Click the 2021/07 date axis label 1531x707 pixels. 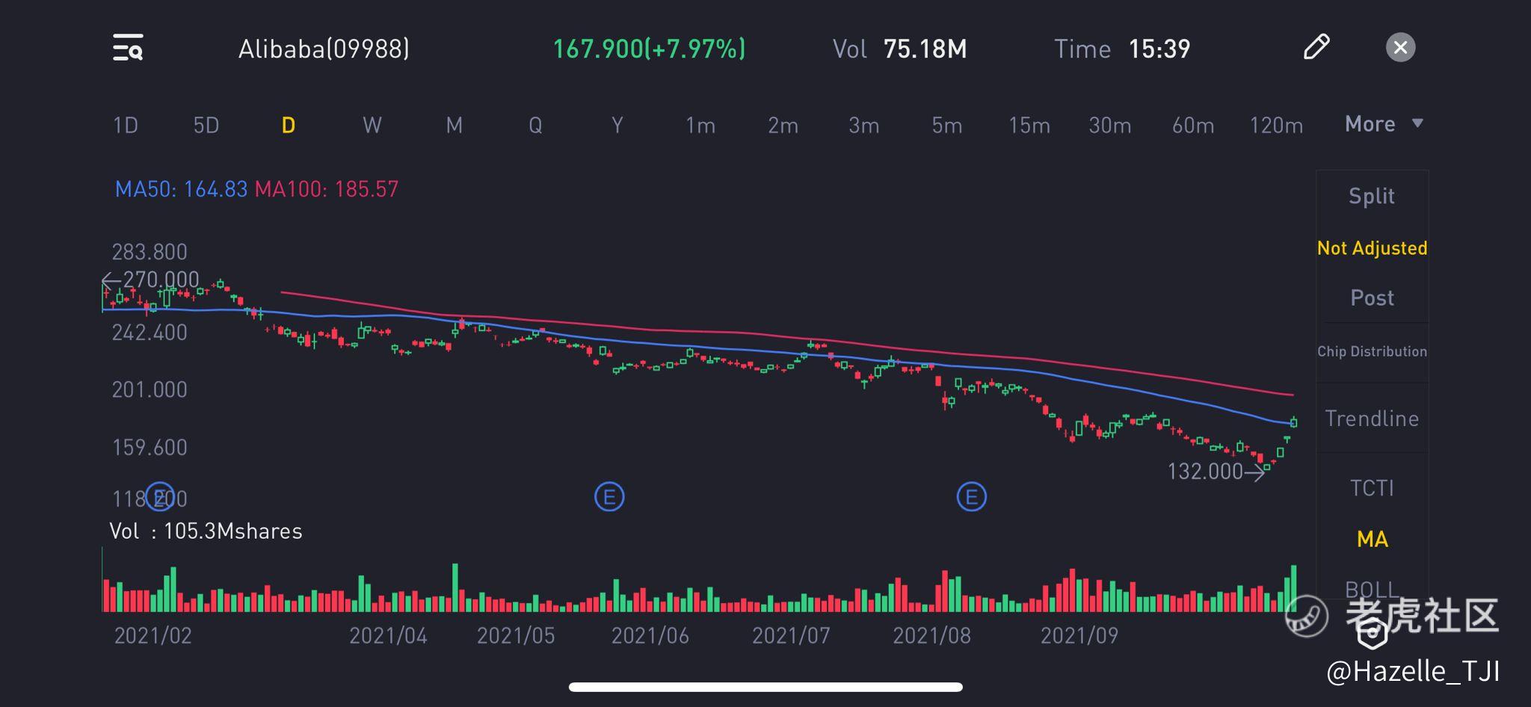(x=791, y=635)
